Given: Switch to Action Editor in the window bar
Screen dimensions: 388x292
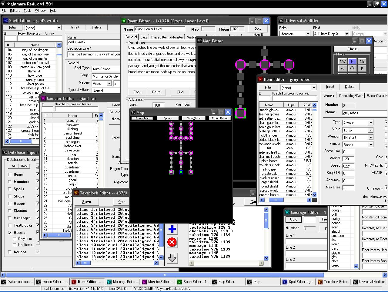Looking at the screenshot, I should [52, 282].
